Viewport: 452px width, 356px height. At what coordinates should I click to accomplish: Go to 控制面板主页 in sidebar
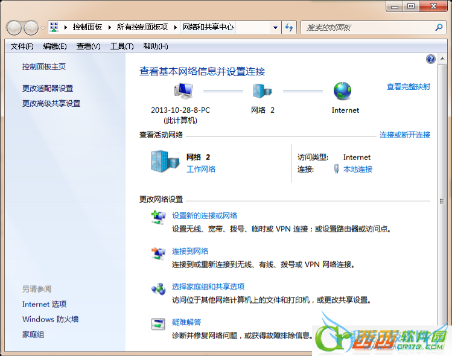pos(44,67)
